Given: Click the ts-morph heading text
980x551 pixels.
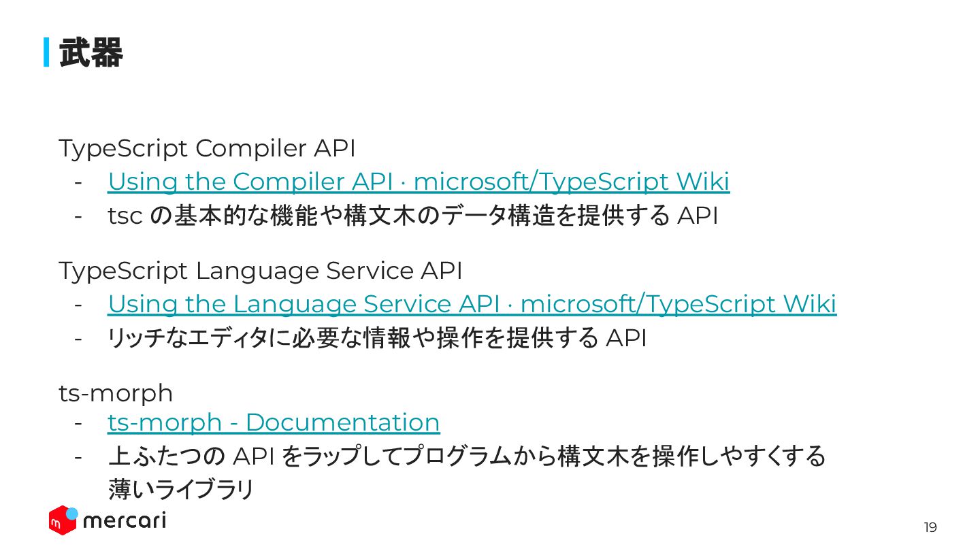Looking at the screenshot, I should (116, 393).
